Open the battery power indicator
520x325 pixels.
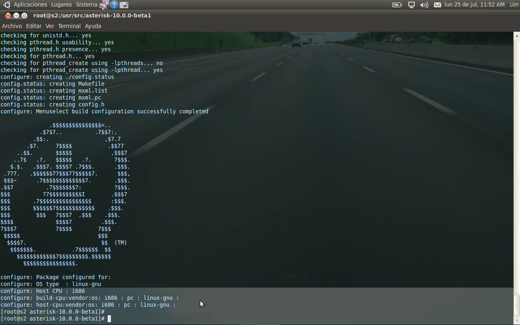396,5
